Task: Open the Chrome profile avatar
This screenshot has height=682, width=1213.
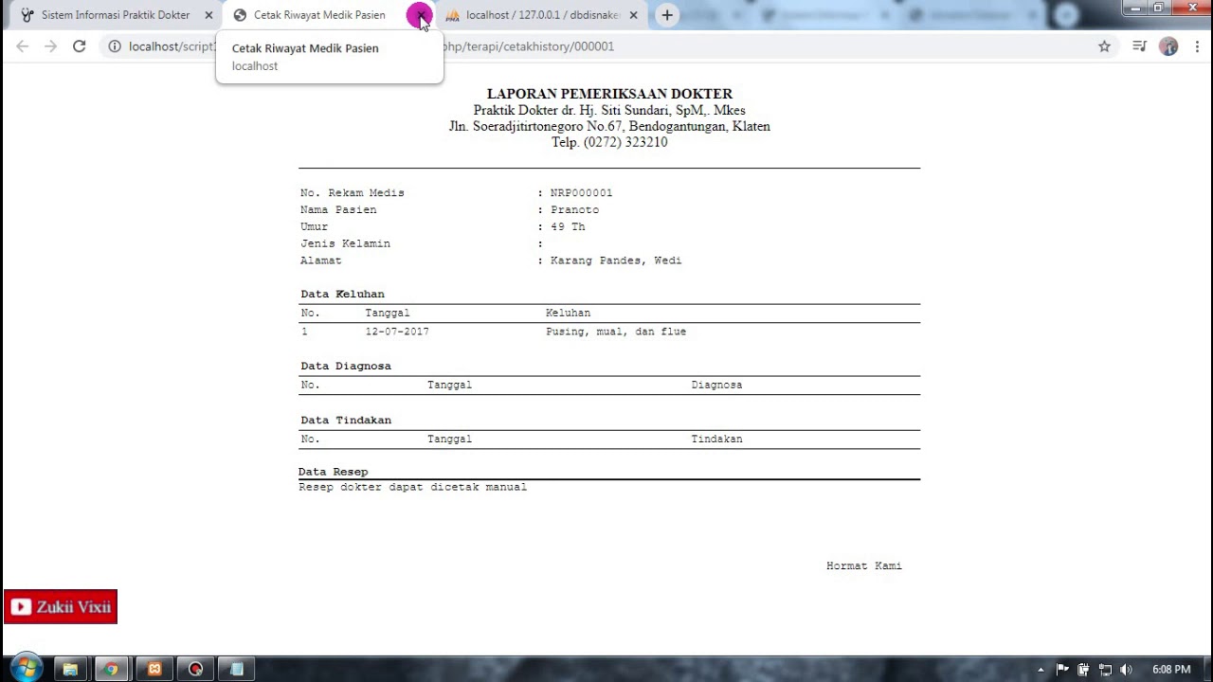Action: (1168, 46)
